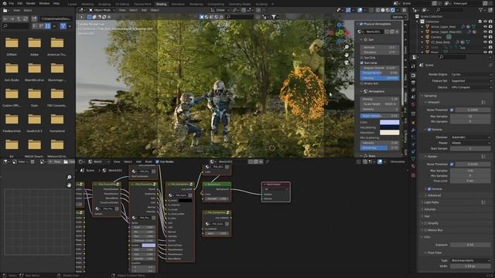Click the viewport pan hand gizmo

click(x=346, y=55)
